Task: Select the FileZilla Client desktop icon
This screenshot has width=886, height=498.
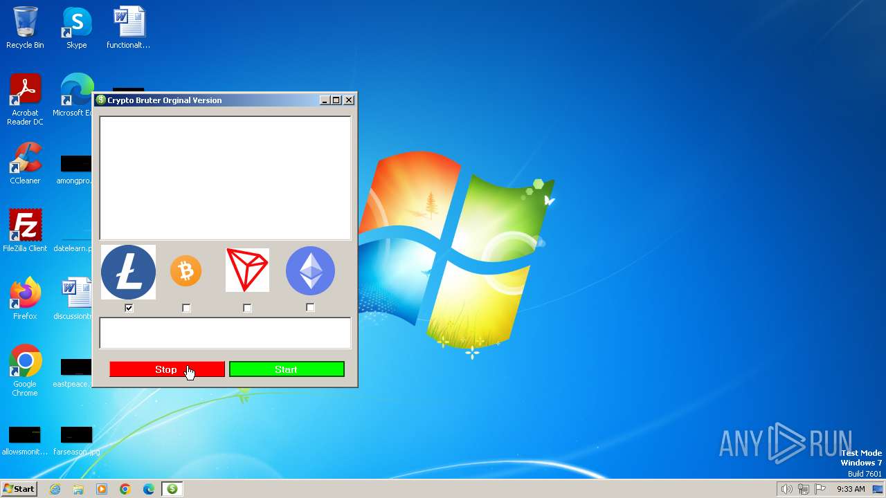Action: click(25, 231)
